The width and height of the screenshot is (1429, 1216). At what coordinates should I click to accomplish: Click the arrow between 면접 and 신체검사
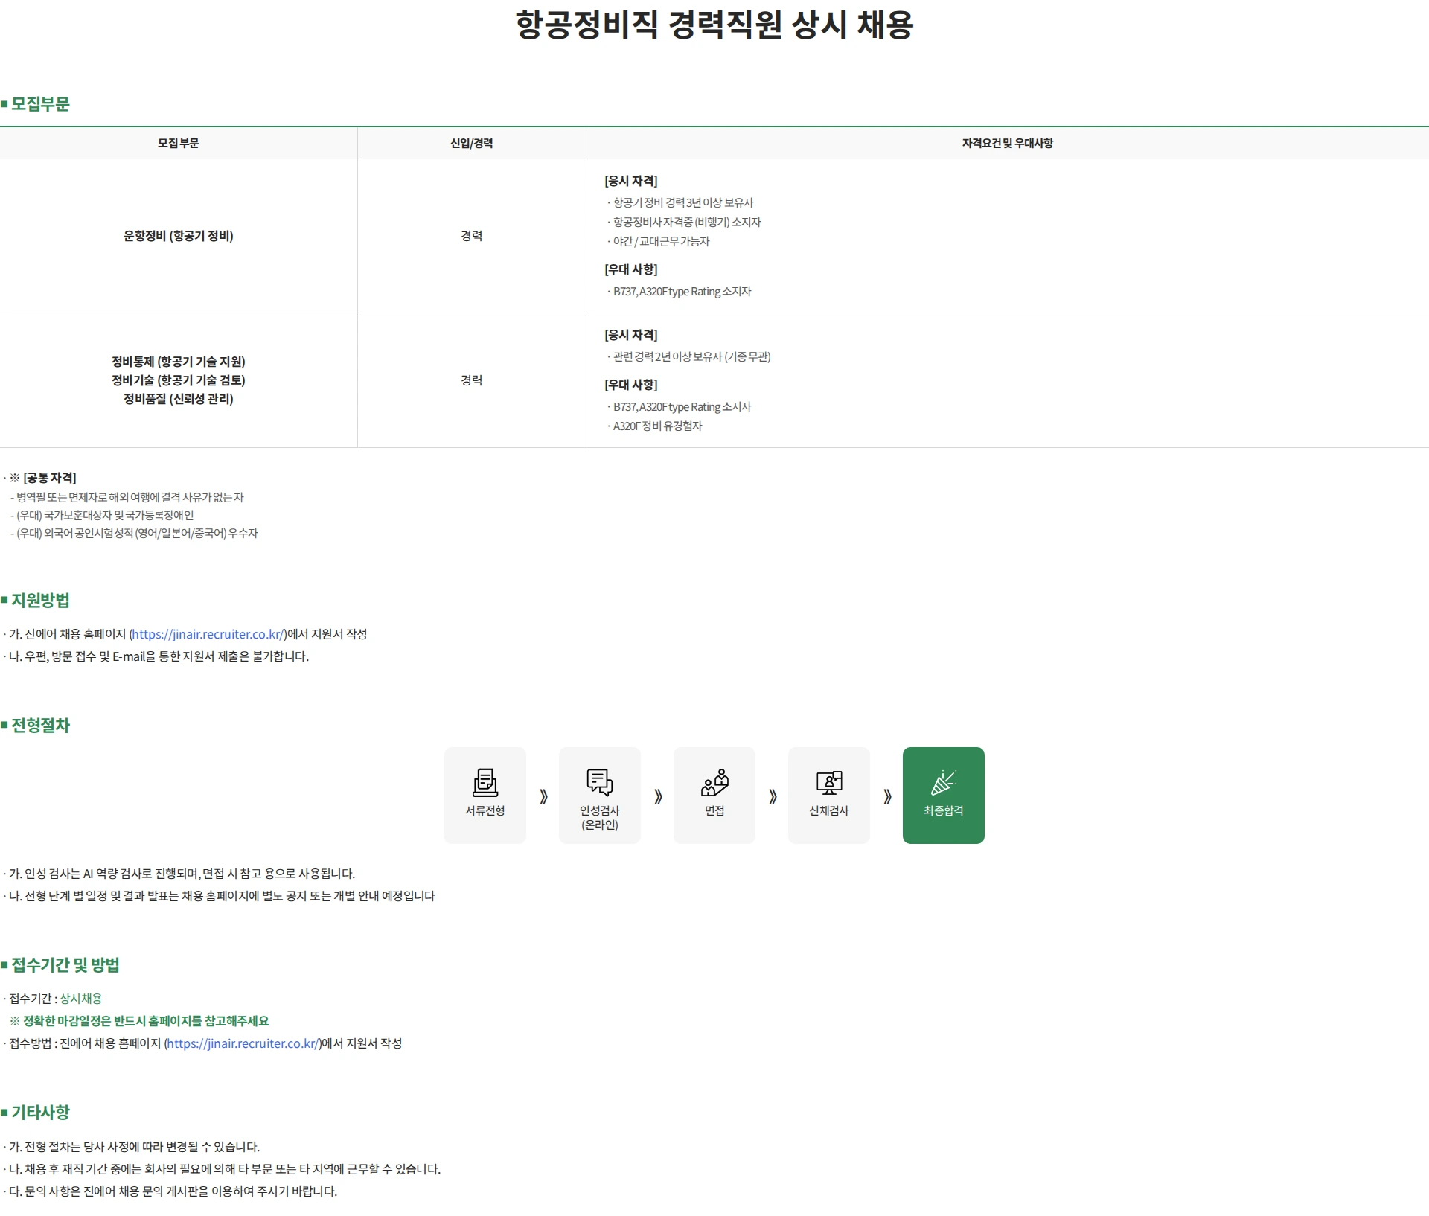click(x=773, y=796)
